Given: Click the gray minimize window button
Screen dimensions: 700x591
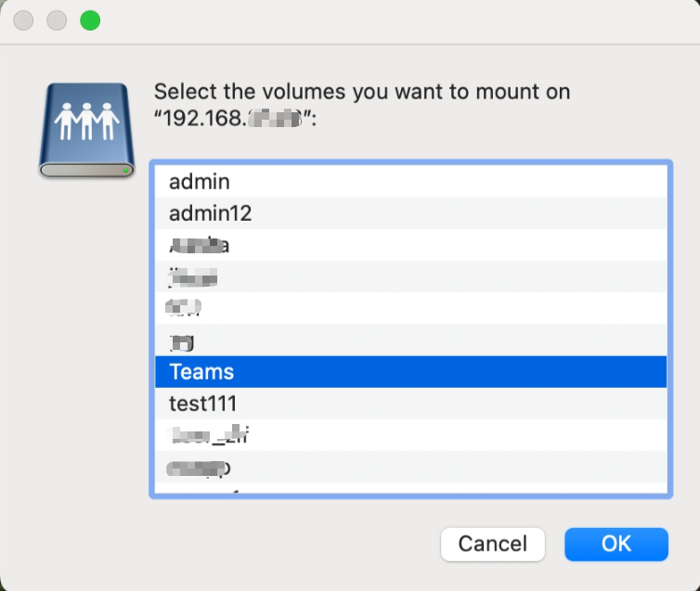Looking at the screenshot, I should 58,20.
